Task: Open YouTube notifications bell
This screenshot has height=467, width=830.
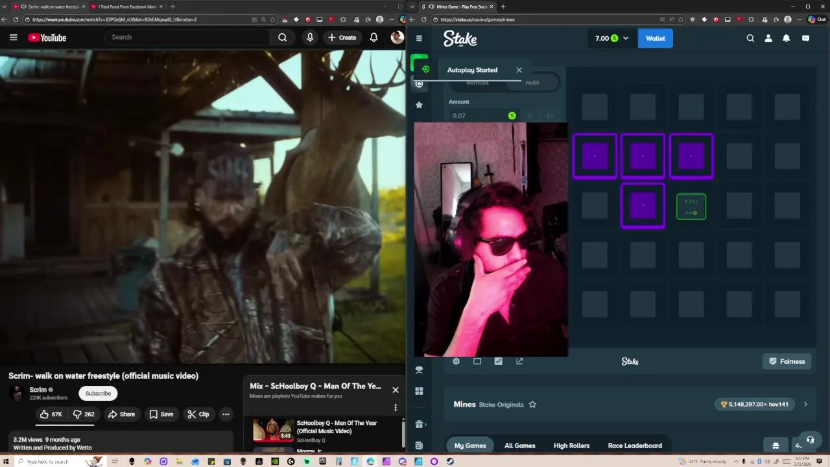Action: point(373,38)
